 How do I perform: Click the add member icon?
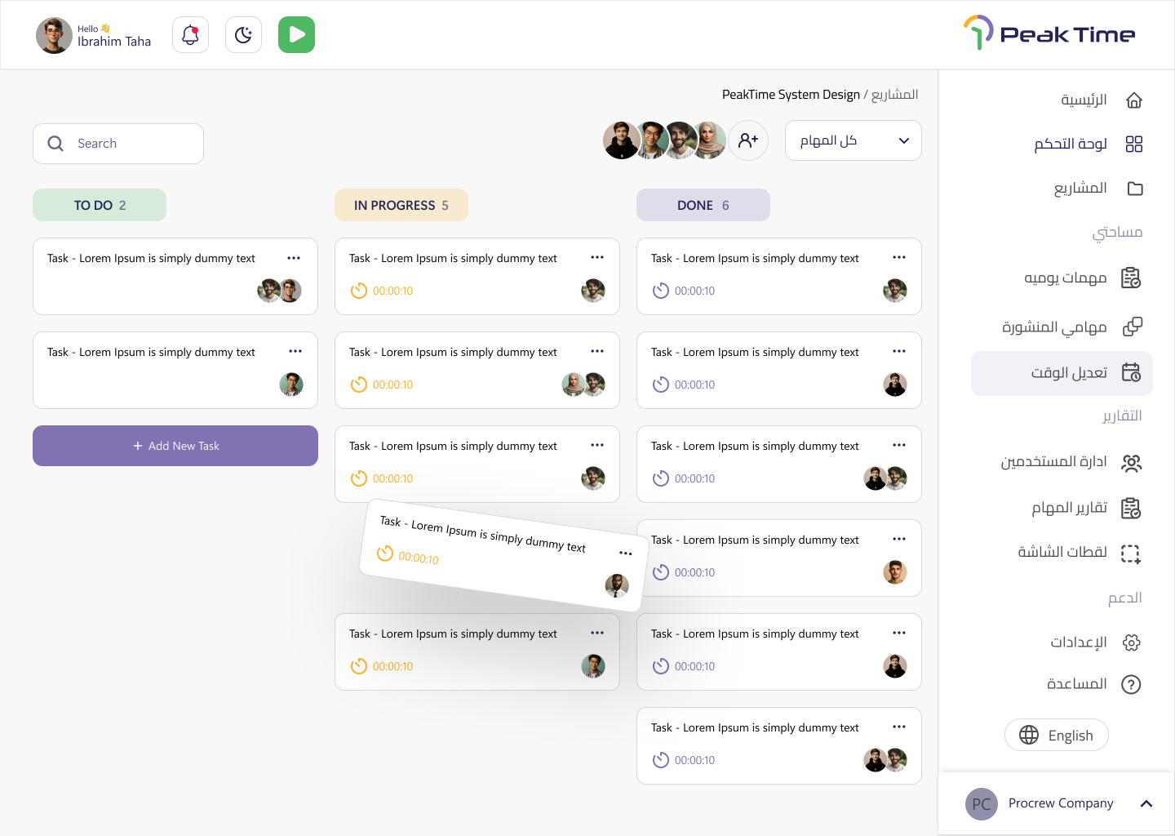[747, 140]
